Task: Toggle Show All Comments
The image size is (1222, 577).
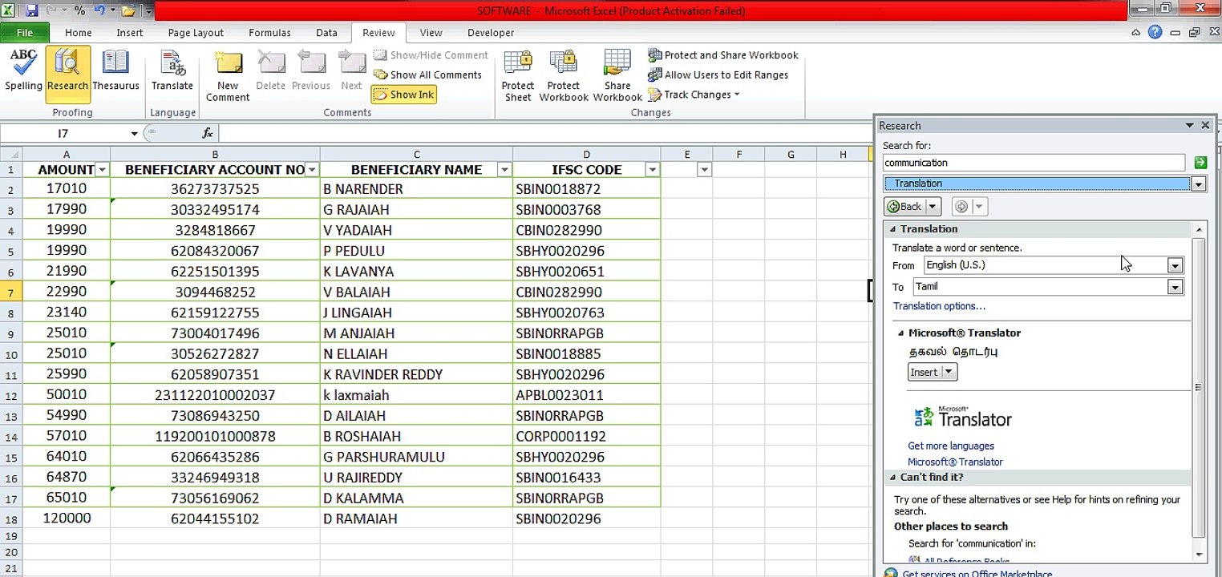Action: pyautogui.click(x=427, y=75)
